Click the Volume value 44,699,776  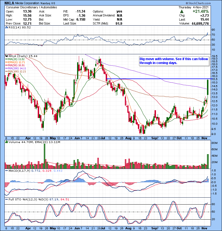200,23
